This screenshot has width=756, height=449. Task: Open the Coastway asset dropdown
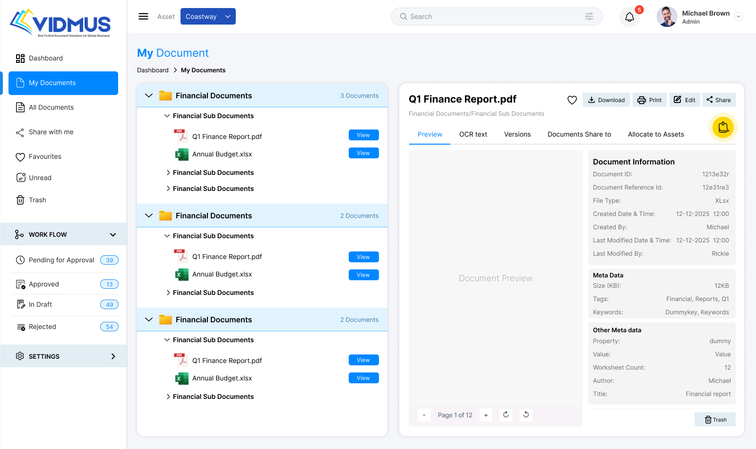coord(208,17)
